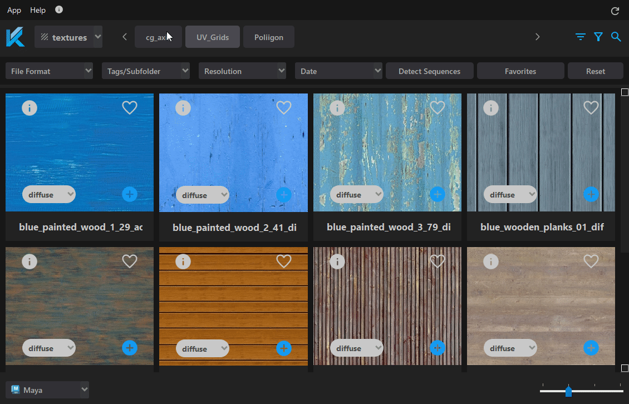Reset all filters
Image resolution: width=629 pixels, height=404 pixels.
pos(596,71)
